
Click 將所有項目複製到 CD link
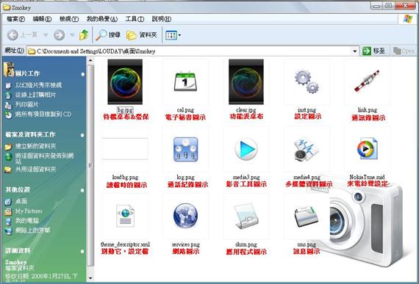click(x=43, y=114)
